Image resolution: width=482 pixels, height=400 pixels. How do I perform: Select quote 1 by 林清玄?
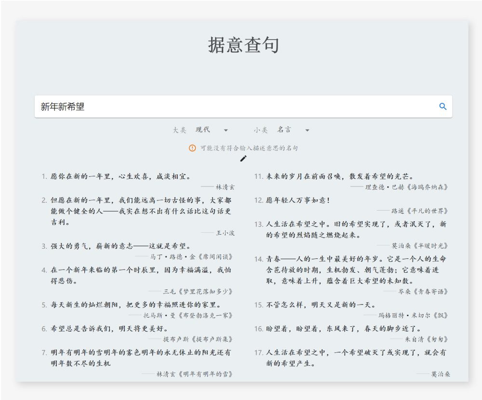[120, 176]
